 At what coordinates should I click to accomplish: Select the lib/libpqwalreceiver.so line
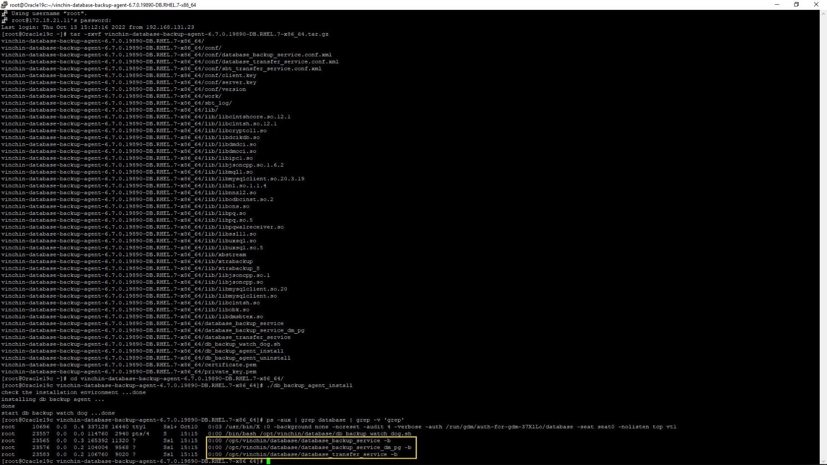pos(142,227)
